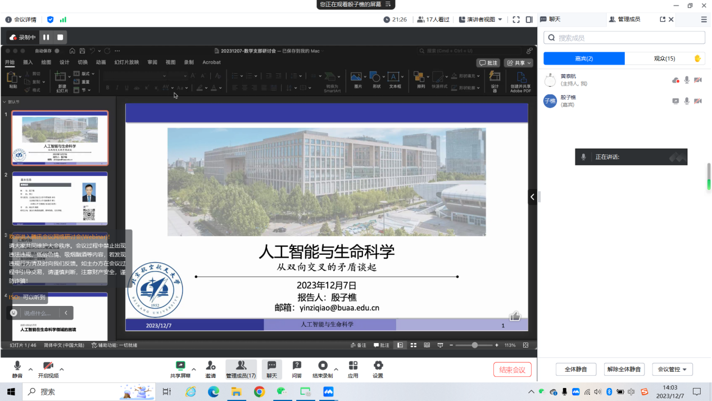Enter fullscreen mode via top bar icon
This screenshot has width=712, height=401.
[x=516, y=20]
